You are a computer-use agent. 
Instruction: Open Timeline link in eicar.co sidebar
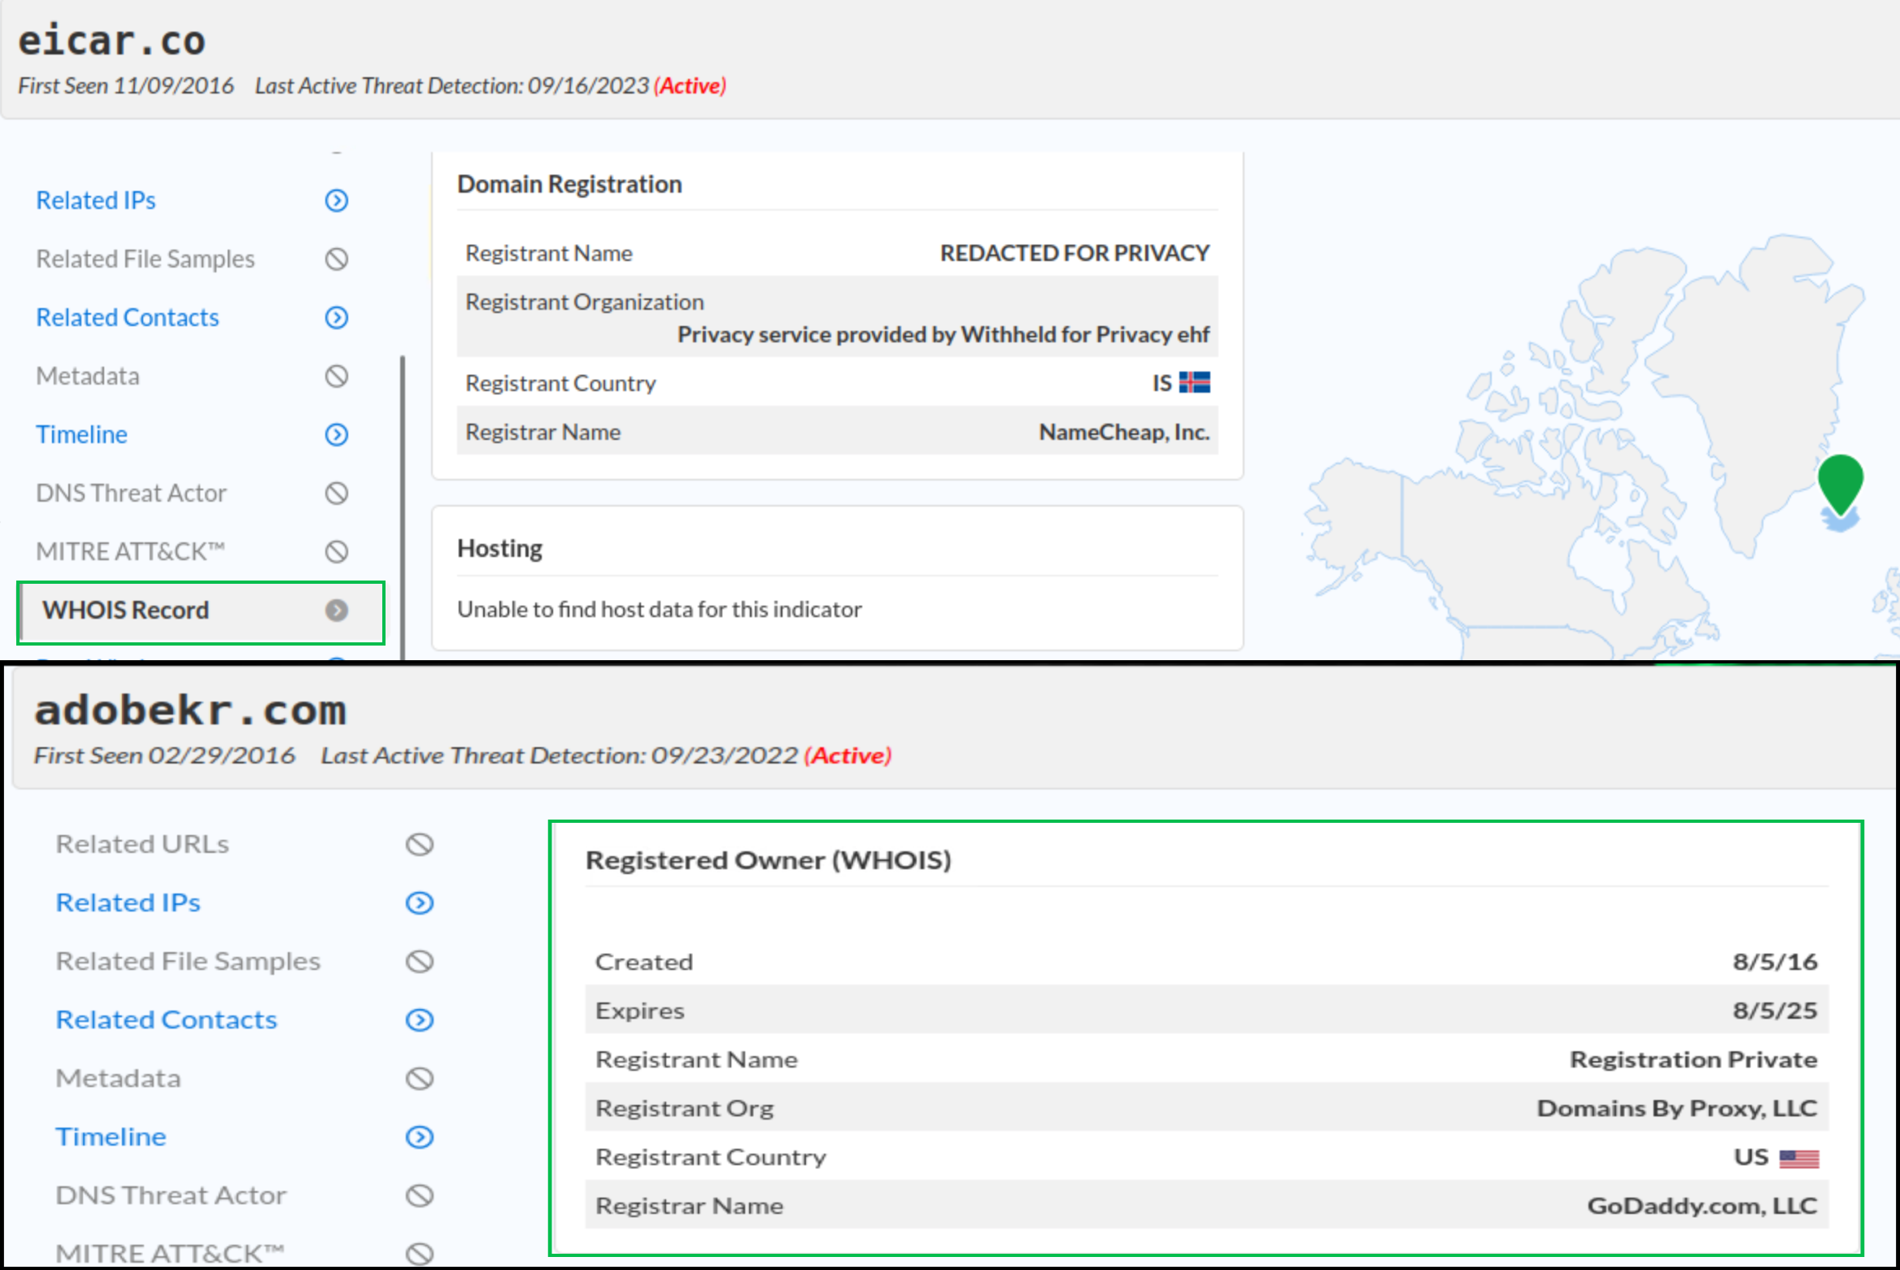click(82, 435)
